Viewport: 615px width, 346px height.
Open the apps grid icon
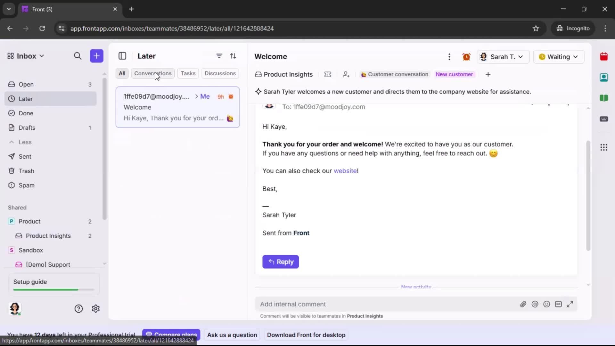click(604, 147)
